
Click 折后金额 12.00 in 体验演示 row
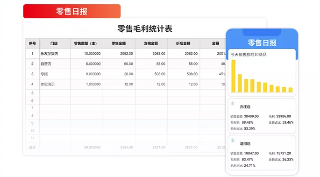pyautogui.click(x=193, y=84)
